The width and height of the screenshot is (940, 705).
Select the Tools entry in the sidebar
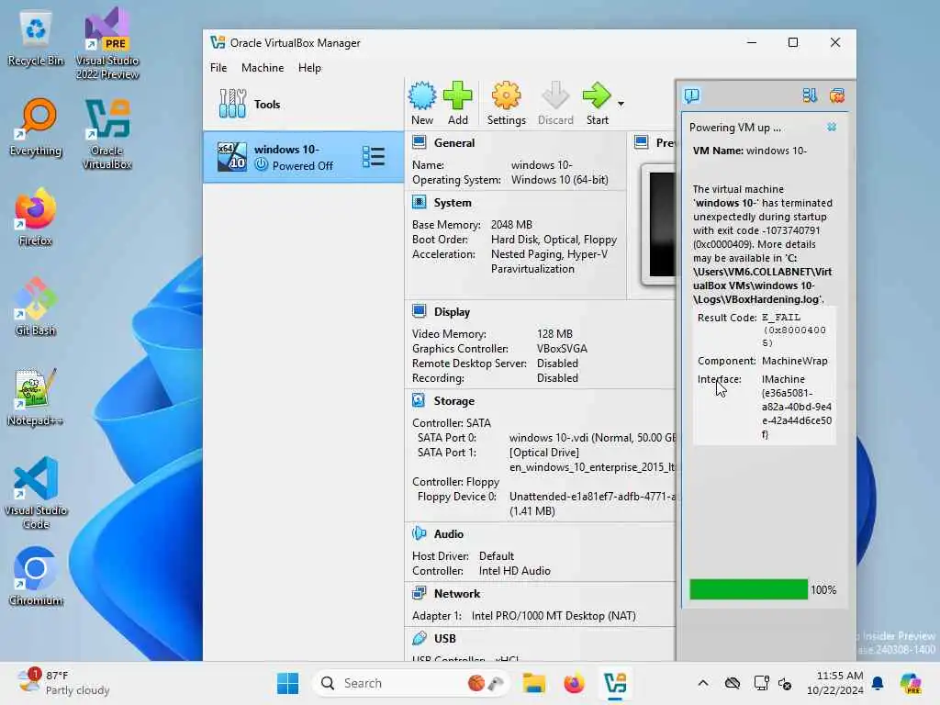point(303,104)
